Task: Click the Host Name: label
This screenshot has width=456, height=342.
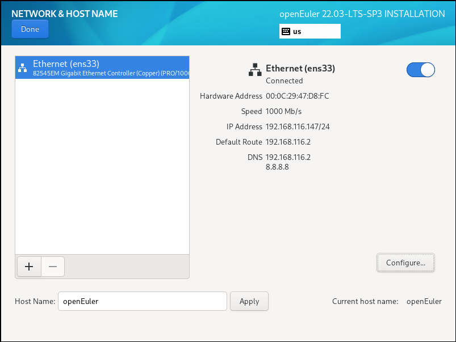Action: click(x=35, y=301)
